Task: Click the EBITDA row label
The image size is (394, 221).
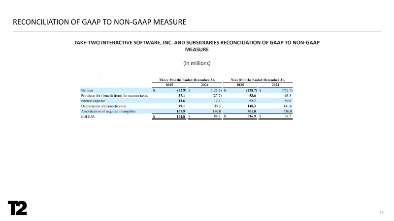Action: point(89,117)
